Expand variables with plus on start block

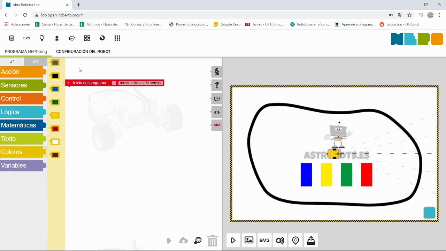coord(68,83)
